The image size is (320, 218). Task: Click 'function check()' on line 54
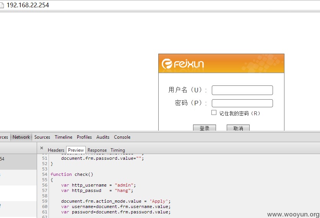(72, 174)
